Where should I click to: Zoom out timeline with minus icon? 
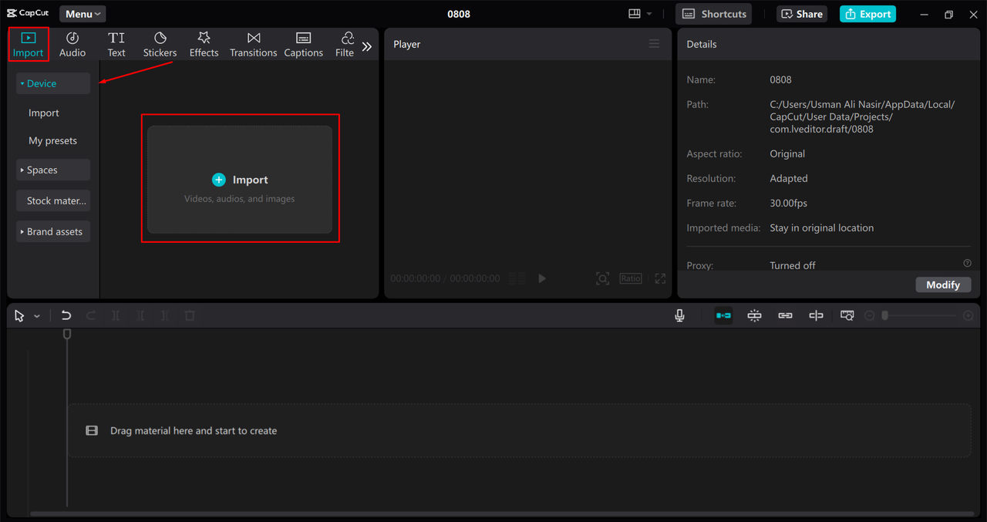870,315
